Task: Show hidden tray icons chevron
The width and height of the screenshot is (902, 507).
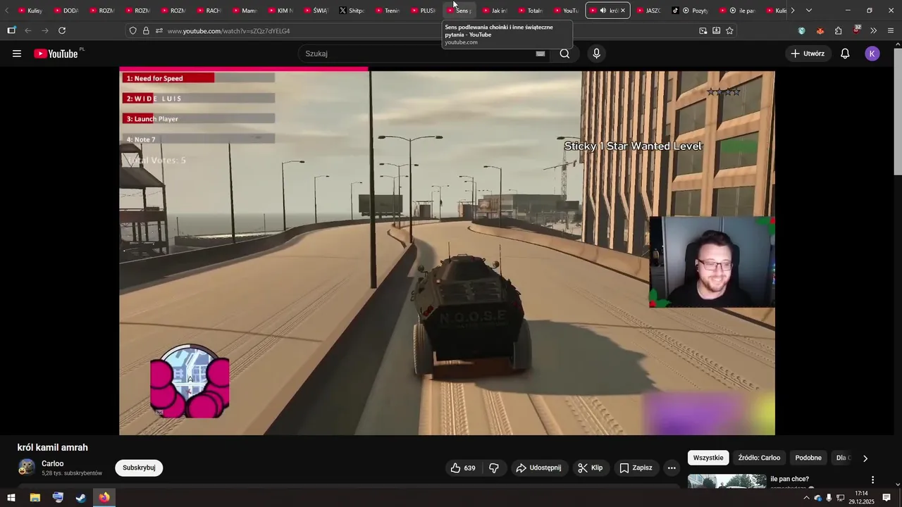Action: pyautogui.click(x=806, y=498)
